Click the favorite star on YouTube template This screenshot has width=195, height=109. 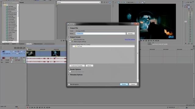pos(76,46)
